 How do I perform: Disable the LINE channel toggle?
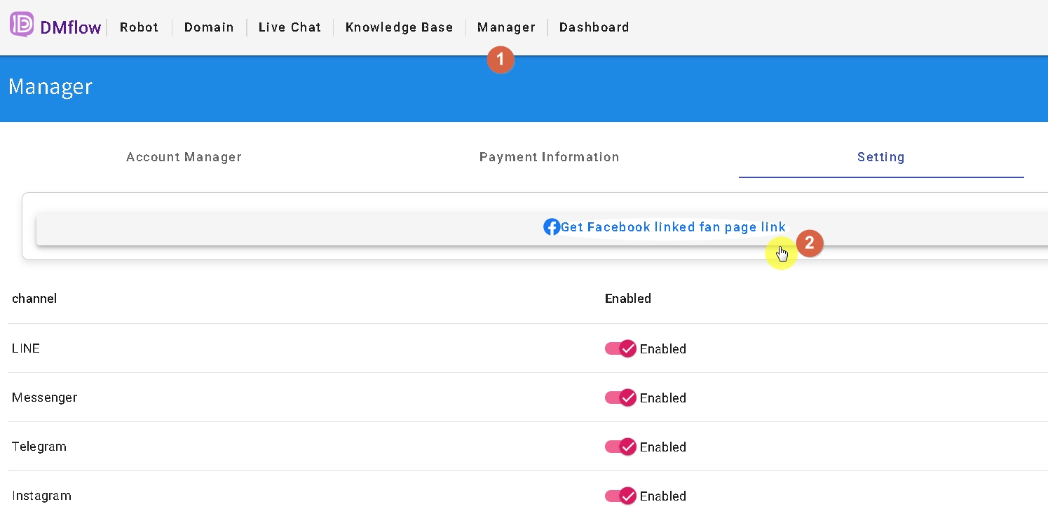(620, 348)
